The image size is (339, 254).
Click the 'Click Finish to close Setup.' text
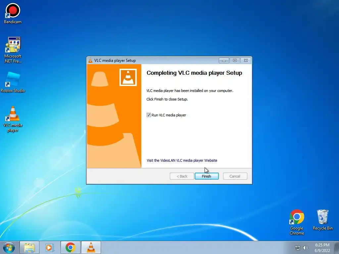pos(167,99)
